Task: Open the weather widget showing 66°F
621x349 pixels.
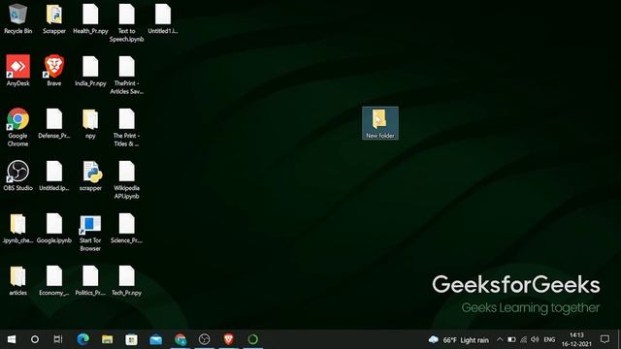Action: (459, 340)
